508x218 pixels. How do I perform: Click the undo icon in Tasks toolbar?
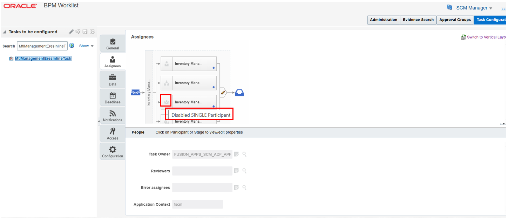pyautogui.click(x=78, y=32)
